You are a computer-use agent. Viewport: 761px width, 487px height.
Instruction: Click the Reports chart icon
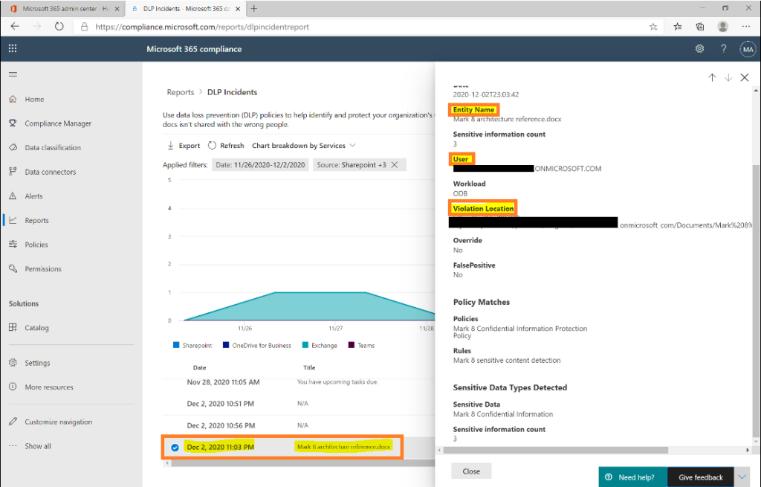13,220
